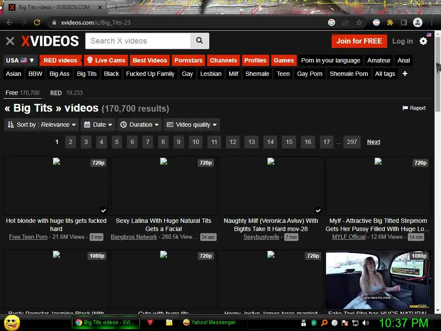Click the XVIDEOS logo
This screenshot has height=331, width=441.
pos(50,41)
